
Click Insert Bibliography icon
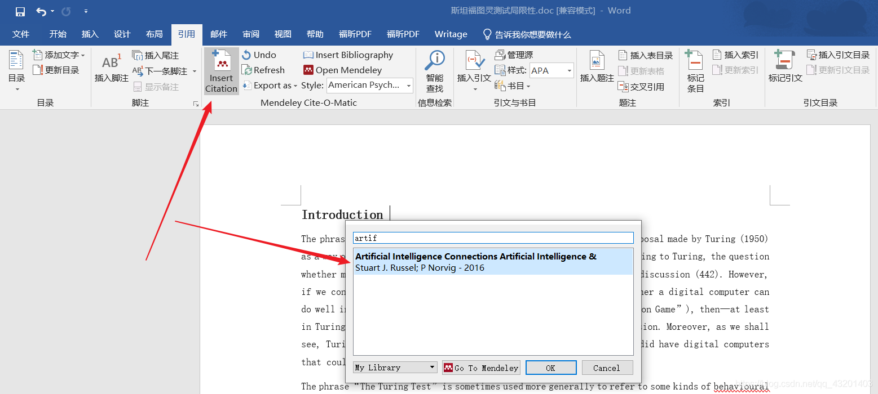click(308, 55)
